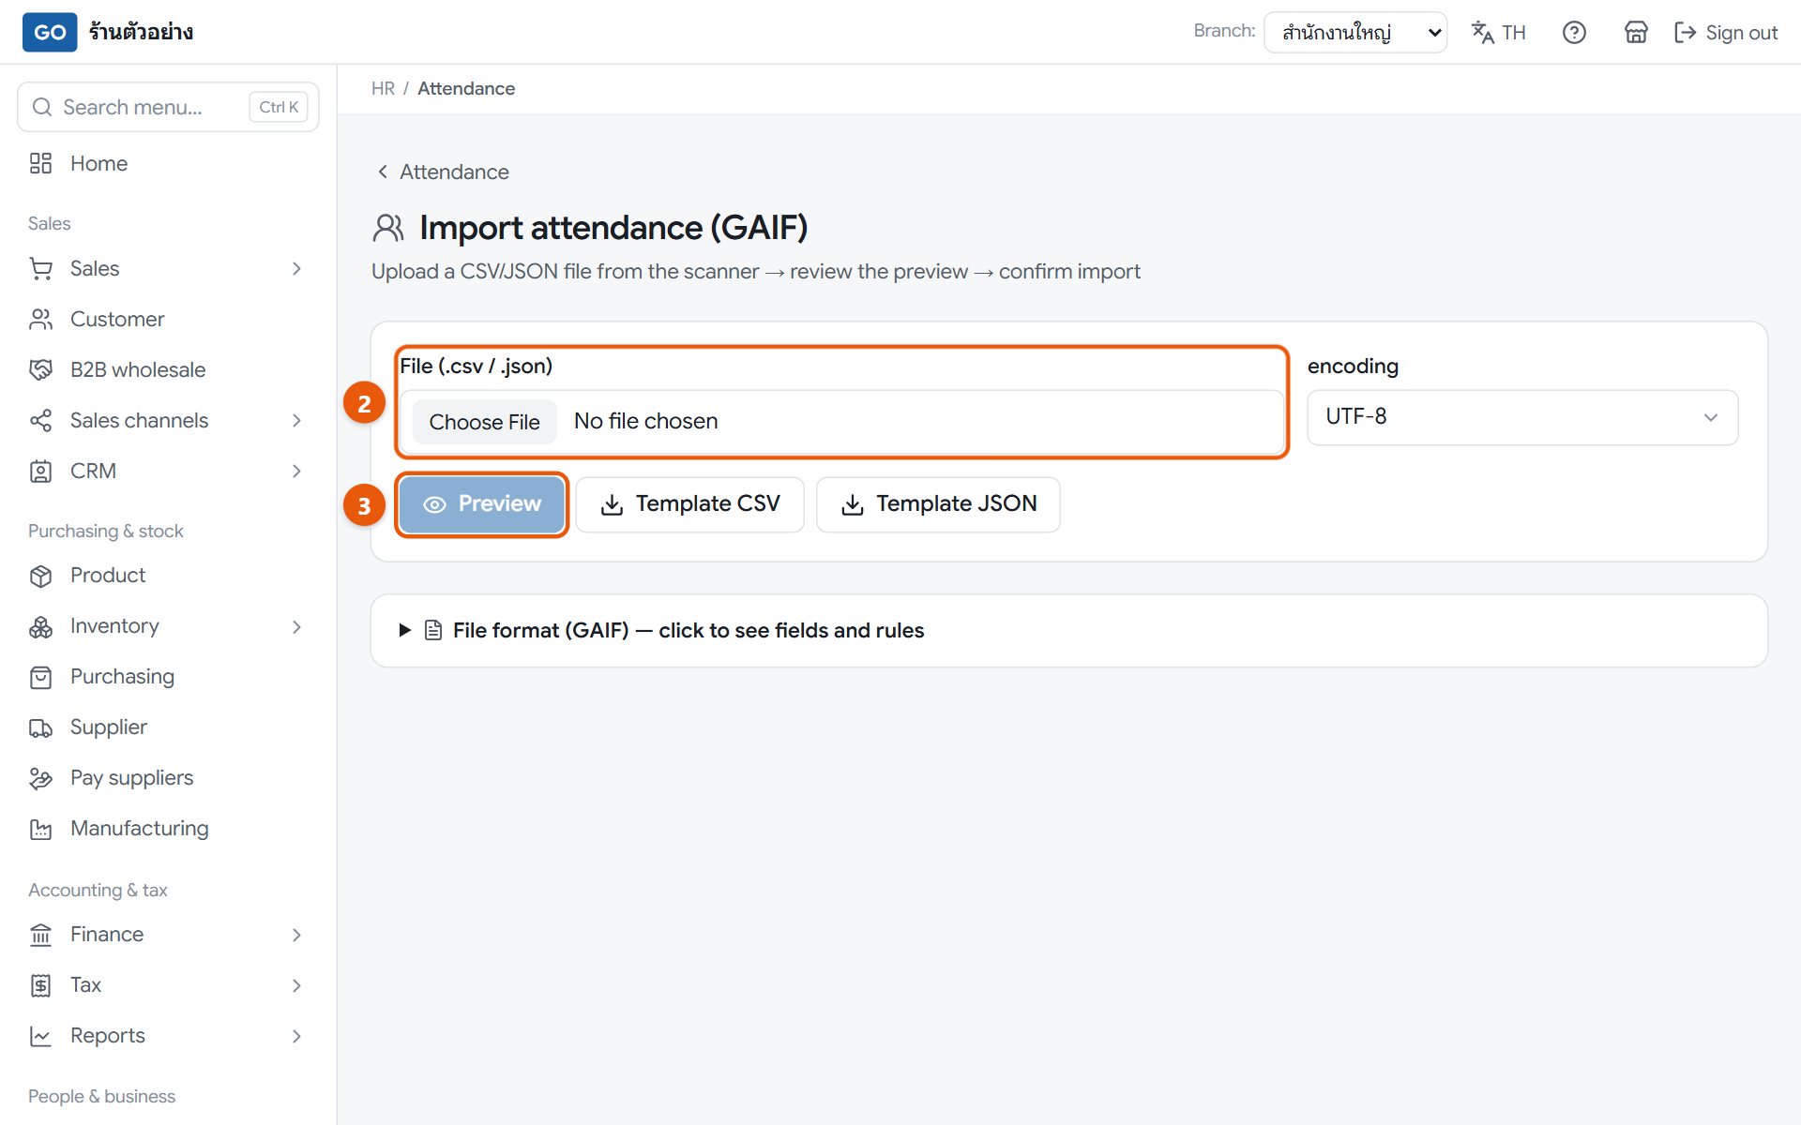Screen dimensions: 1801x1125
Task: Click Sign out
Action: pyautogui.click(x=1726, y=33)
